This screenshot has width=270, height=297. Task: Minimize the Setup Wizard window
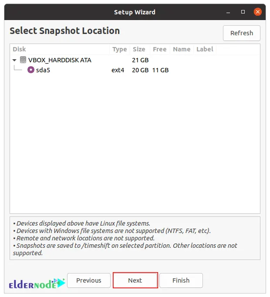pyautogui.click(x=228, y=12)
